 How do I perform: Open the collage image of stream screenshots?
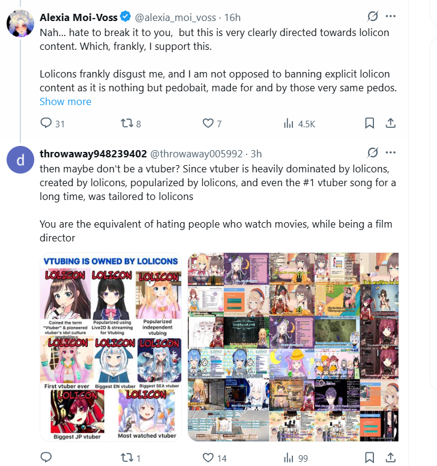coord(293,347)
